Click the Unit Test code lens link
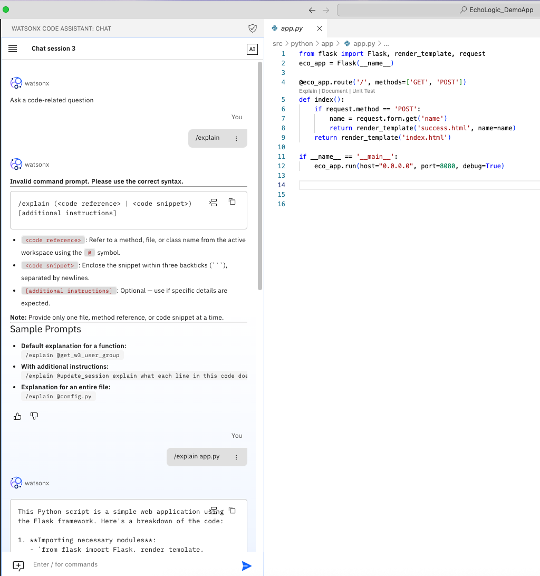Screen dimensions: 540x576 [364, 91]
